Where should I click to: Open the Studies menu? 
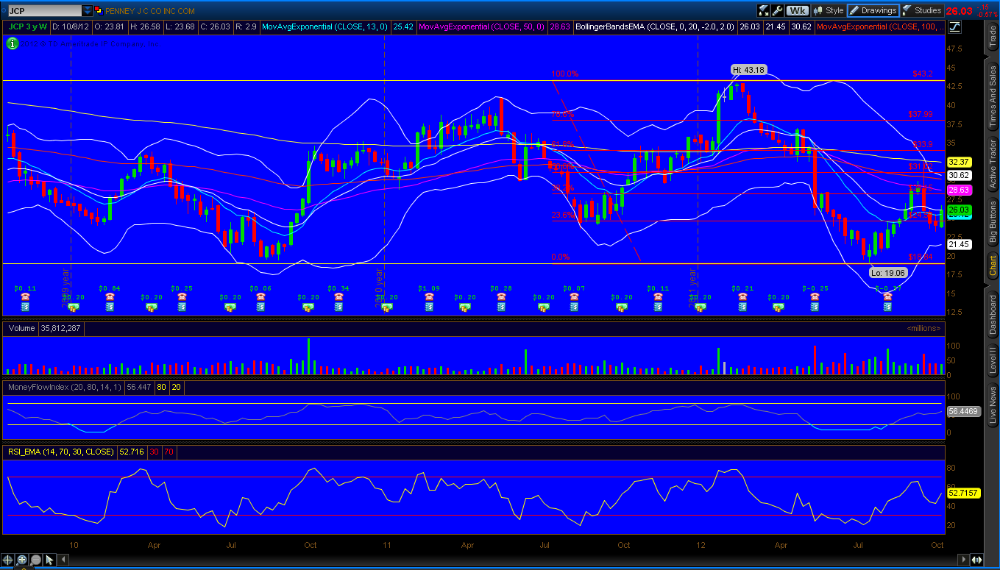click(921, 10)
